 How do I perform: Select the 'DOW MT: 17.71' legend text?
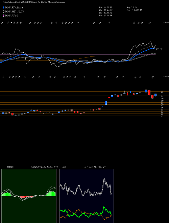(14, 12)
